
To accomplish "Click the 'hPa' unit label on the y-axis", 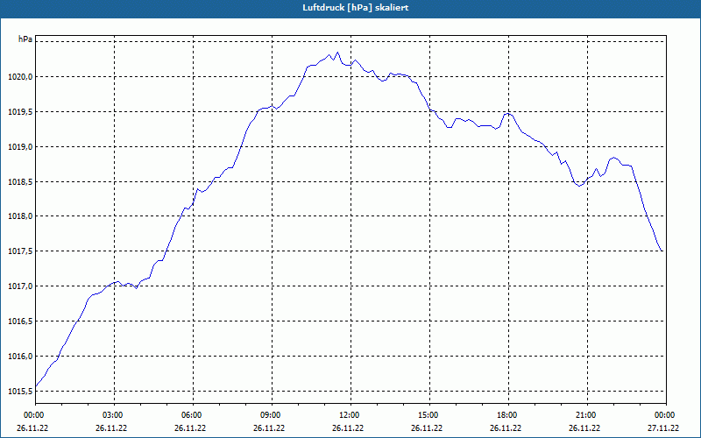I will coord(25,39).
